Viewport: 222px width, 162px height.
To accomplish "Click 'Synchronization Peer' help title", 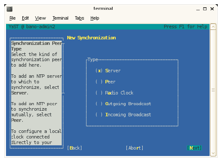I will pos(36,43).
